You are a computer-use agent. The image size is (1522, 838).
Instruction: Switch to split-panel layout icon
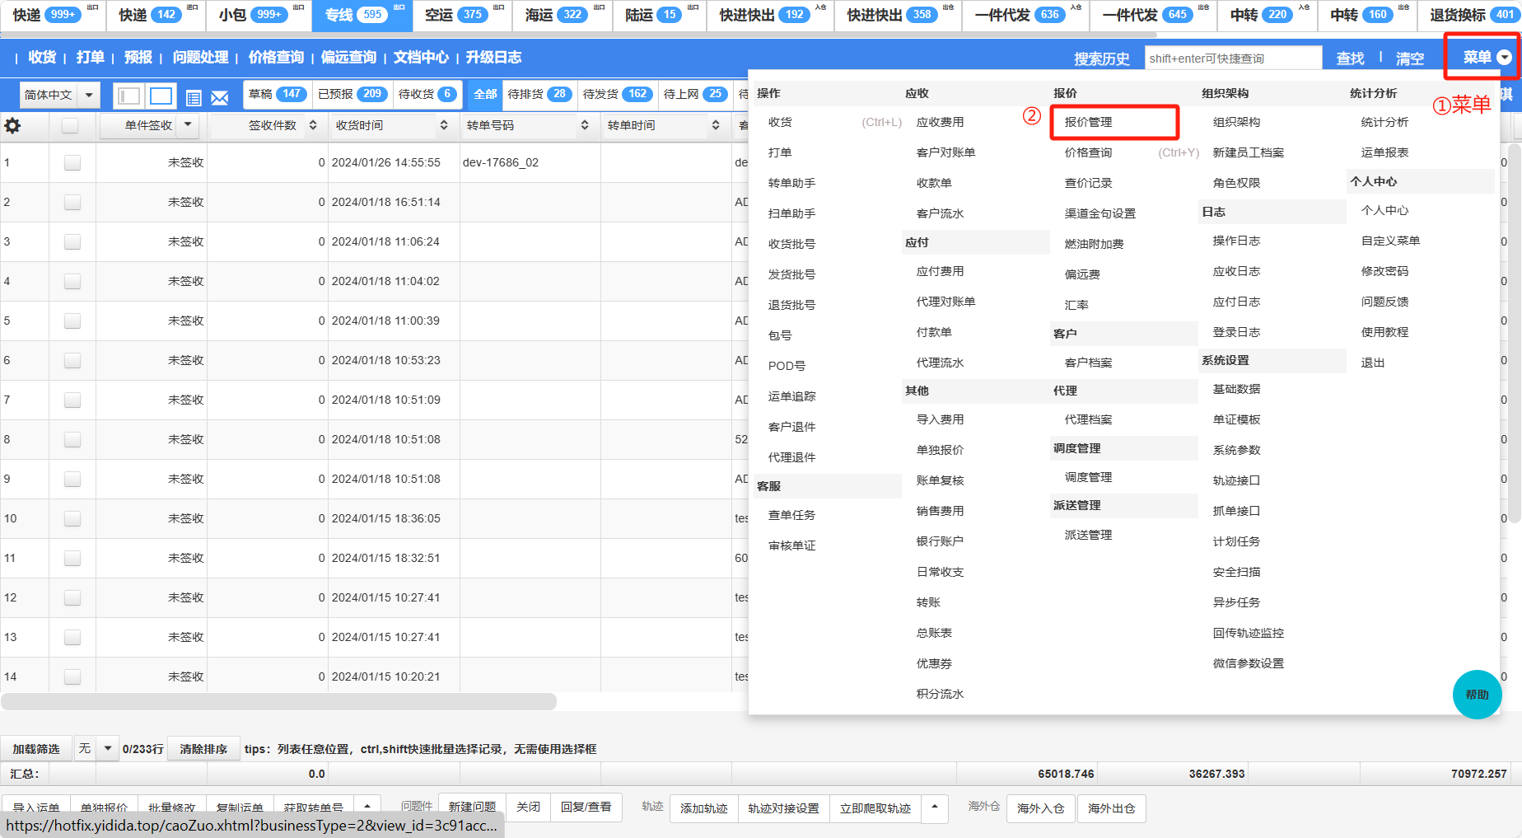[x=128, y=96]
